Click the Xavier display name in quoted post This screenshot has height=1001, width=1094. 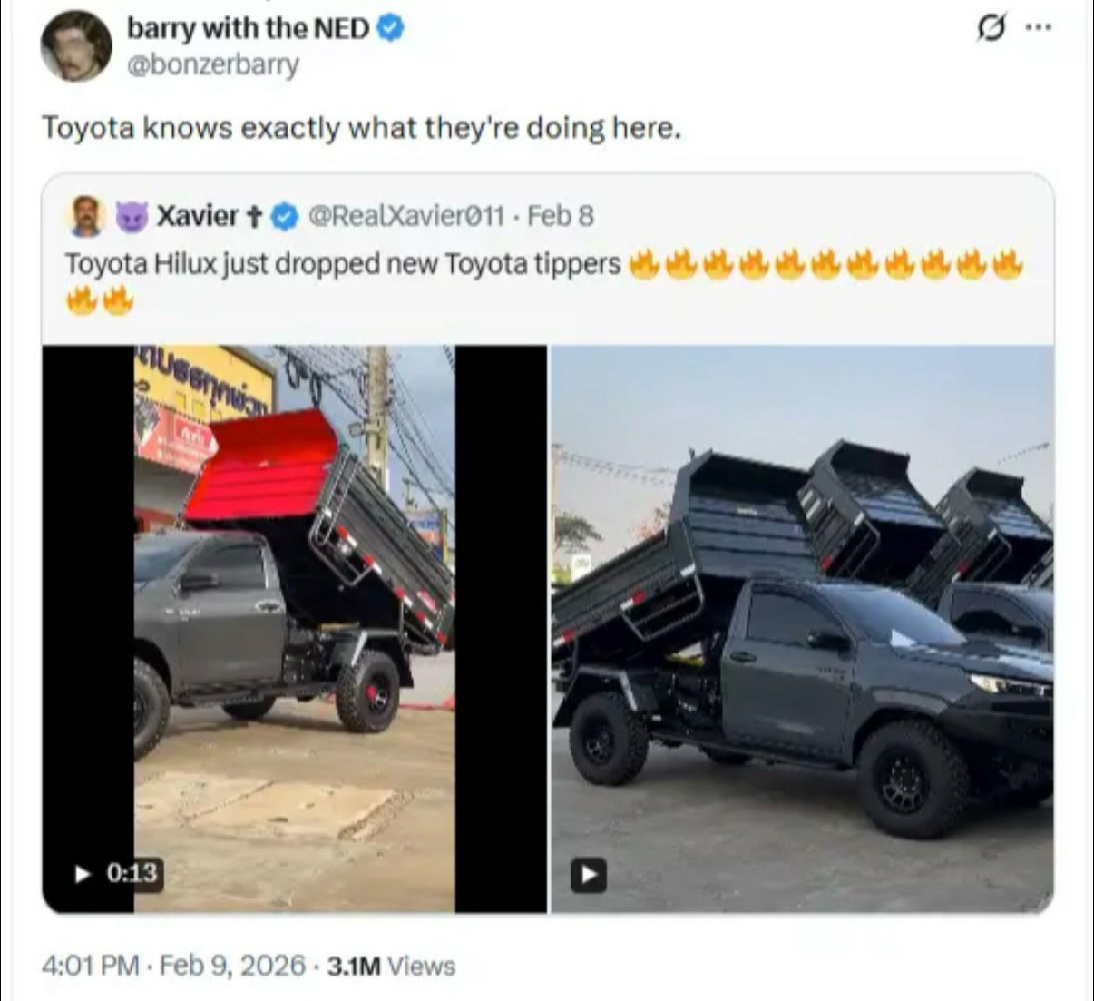click(x=197, y=216)
